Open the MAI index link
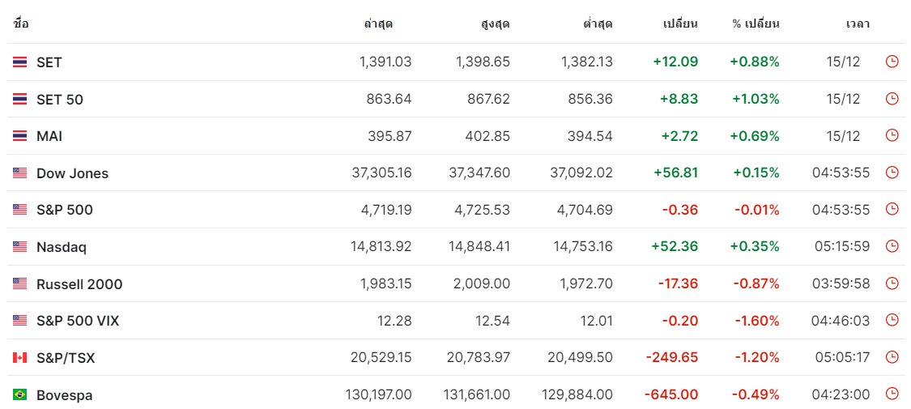 tap(49, 137)
